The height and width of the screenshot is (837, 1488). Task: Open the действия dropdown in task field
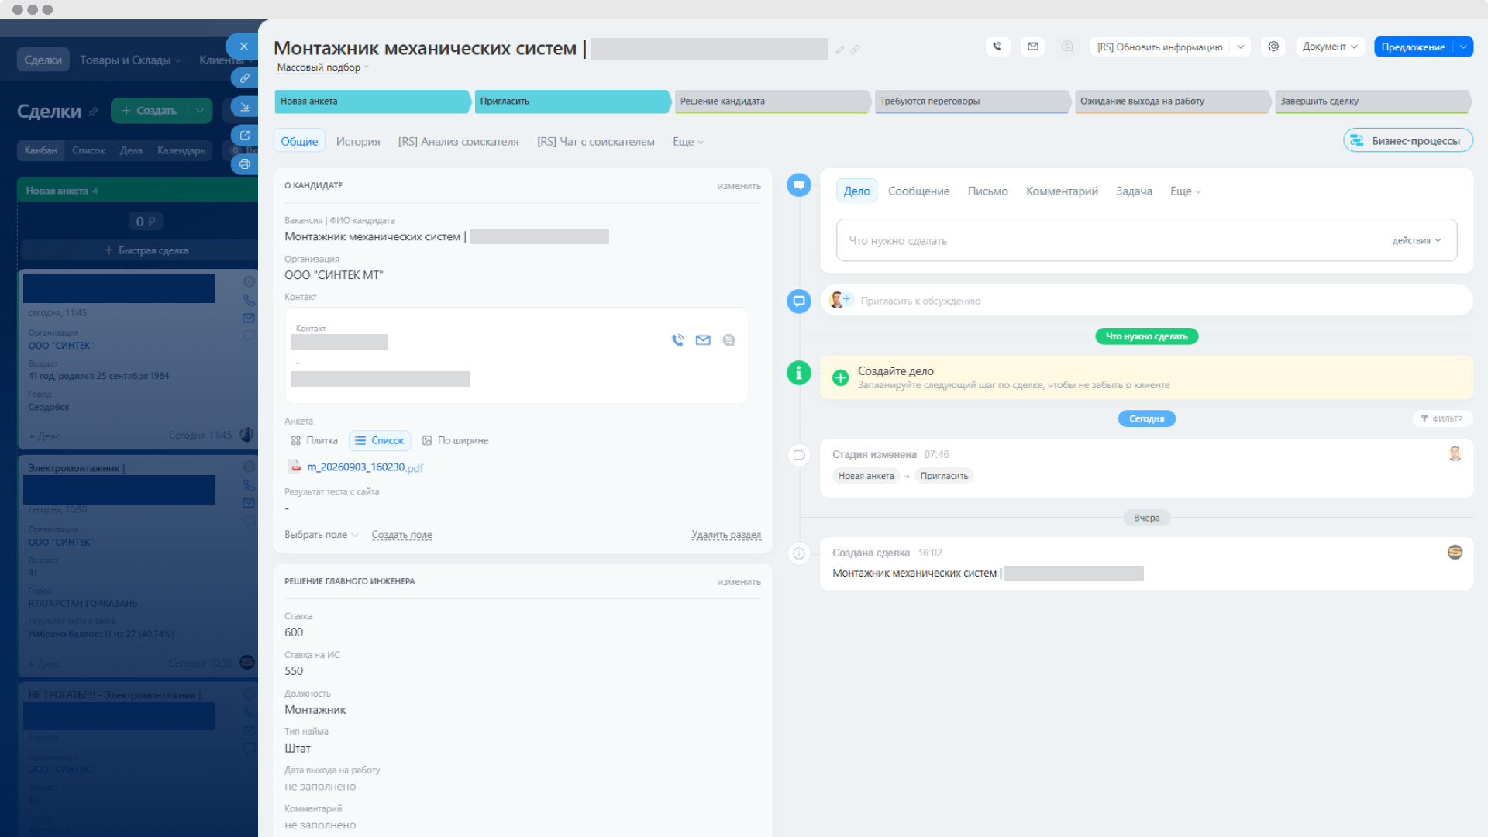point(1417,240)
